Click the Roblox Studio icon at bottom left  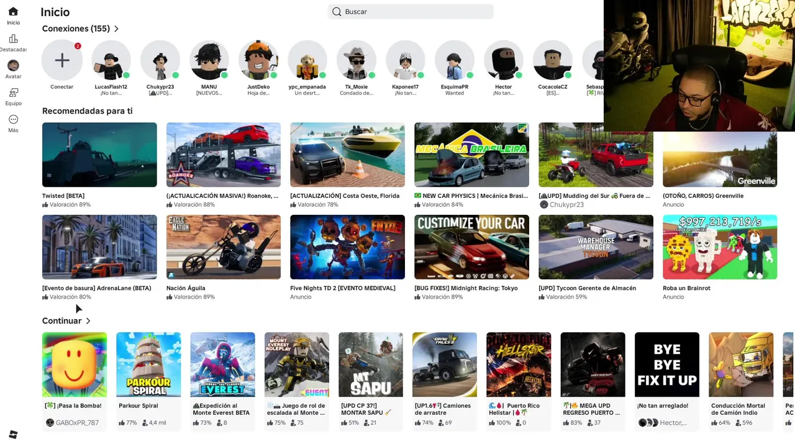pos(13,434)
